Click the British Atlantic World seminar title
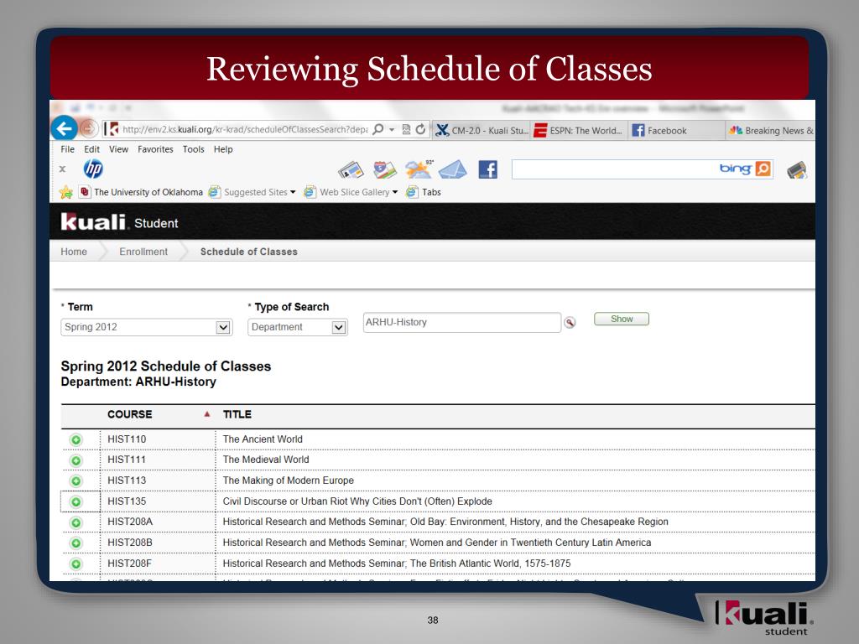This screenshot has width=859, height=644. (x=397, y=563)
